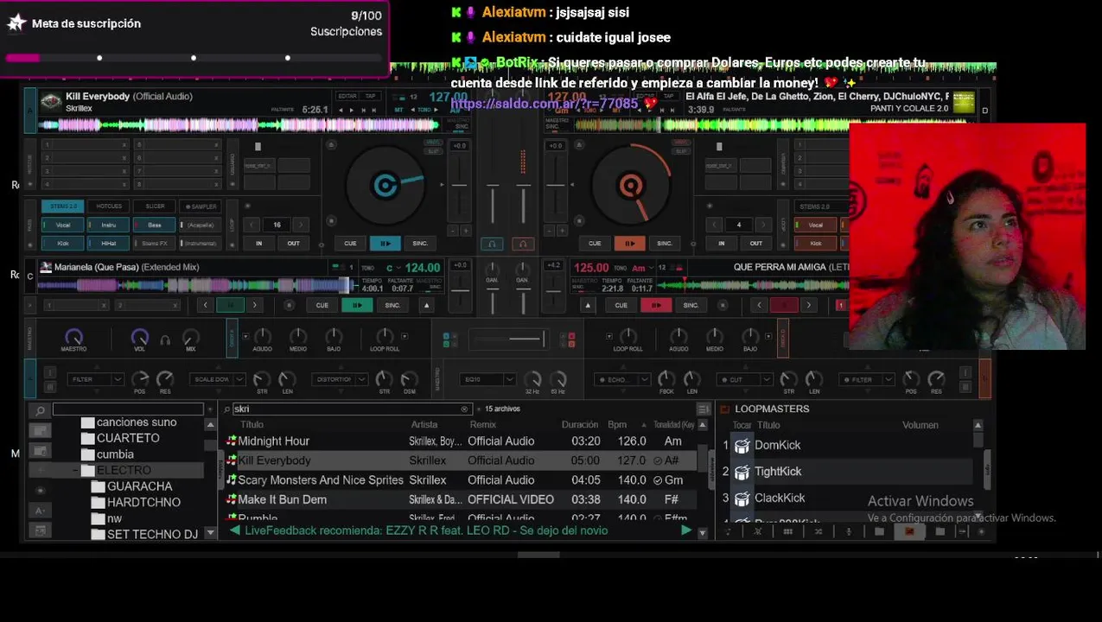Sort tracks by Bpm column
Viewport: 1102px width, 622px height.
pos(617,425)
